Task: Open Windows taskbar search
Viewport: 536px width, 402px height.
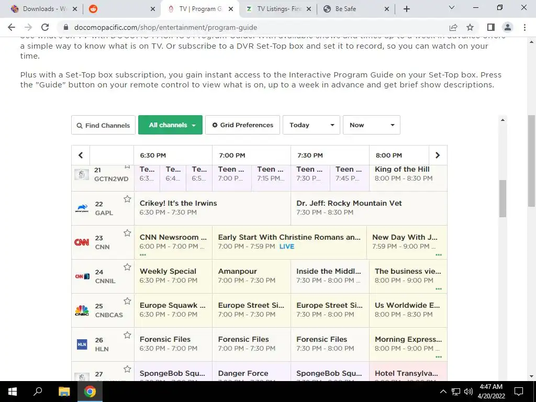Action: point(38,392)
